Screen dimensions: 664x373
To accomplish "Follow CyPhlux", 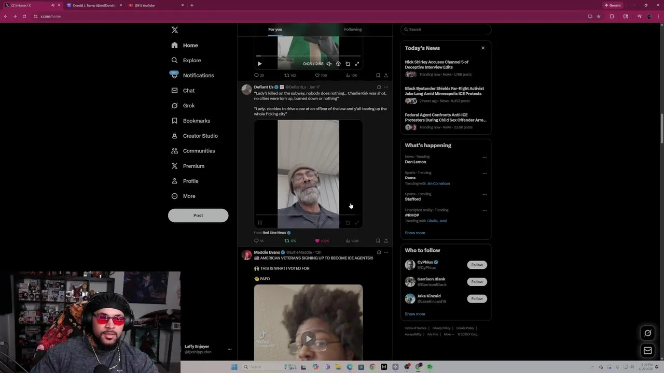I will [x=477, y=265].
